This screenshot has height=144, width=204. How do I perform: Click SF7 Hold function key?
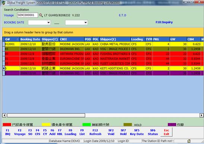point(123,132)
